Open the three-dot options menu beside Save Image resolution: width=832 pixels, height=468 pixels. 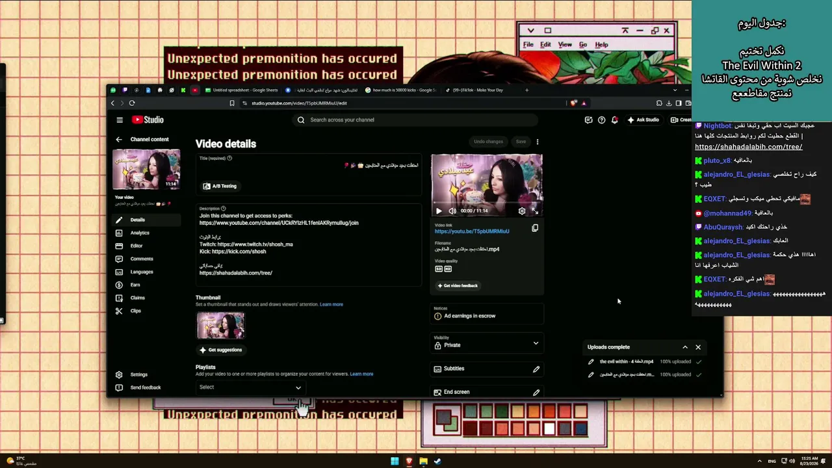click(537, 142)
